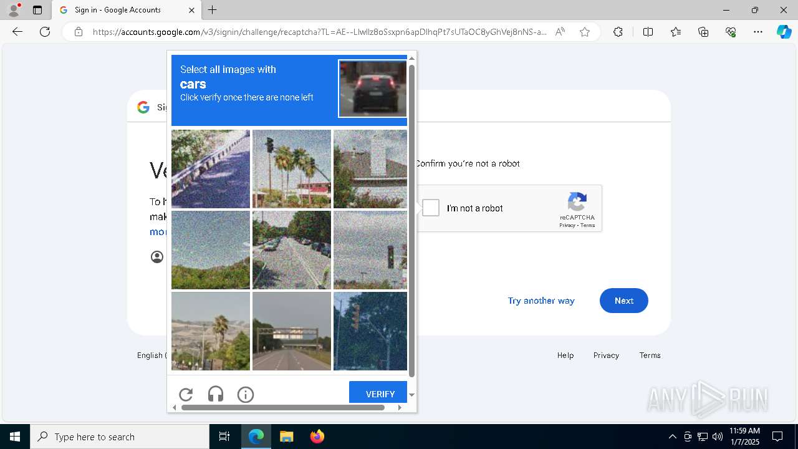View site information lock icon
Viewport: 798px width, 449px height.
click(x=79, y=32)
